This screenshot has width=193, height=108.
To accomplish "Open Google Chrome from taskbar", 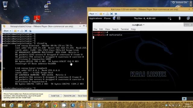I will [x=55, y=105].
